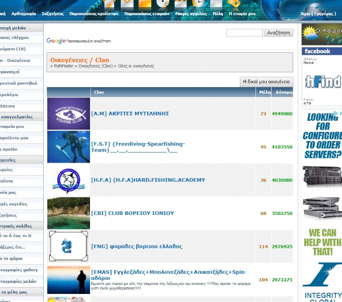Open sidebar Από το Α έως το Ω link
Screen dimensions: 342x302
click(16, 236)
